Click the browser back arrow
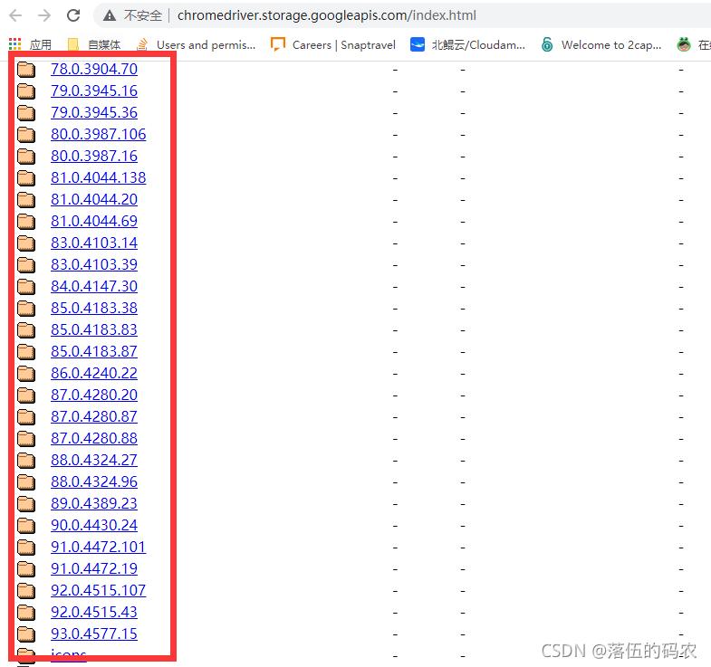The height and width of the screenshot is (667, 711). click(15, 15)
